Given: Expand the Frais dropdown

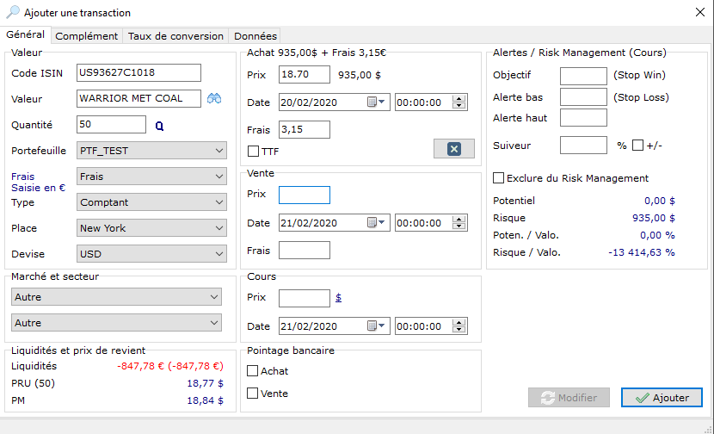Looking at the screenshot, I should pyautogui.click(x=151, y=177).
